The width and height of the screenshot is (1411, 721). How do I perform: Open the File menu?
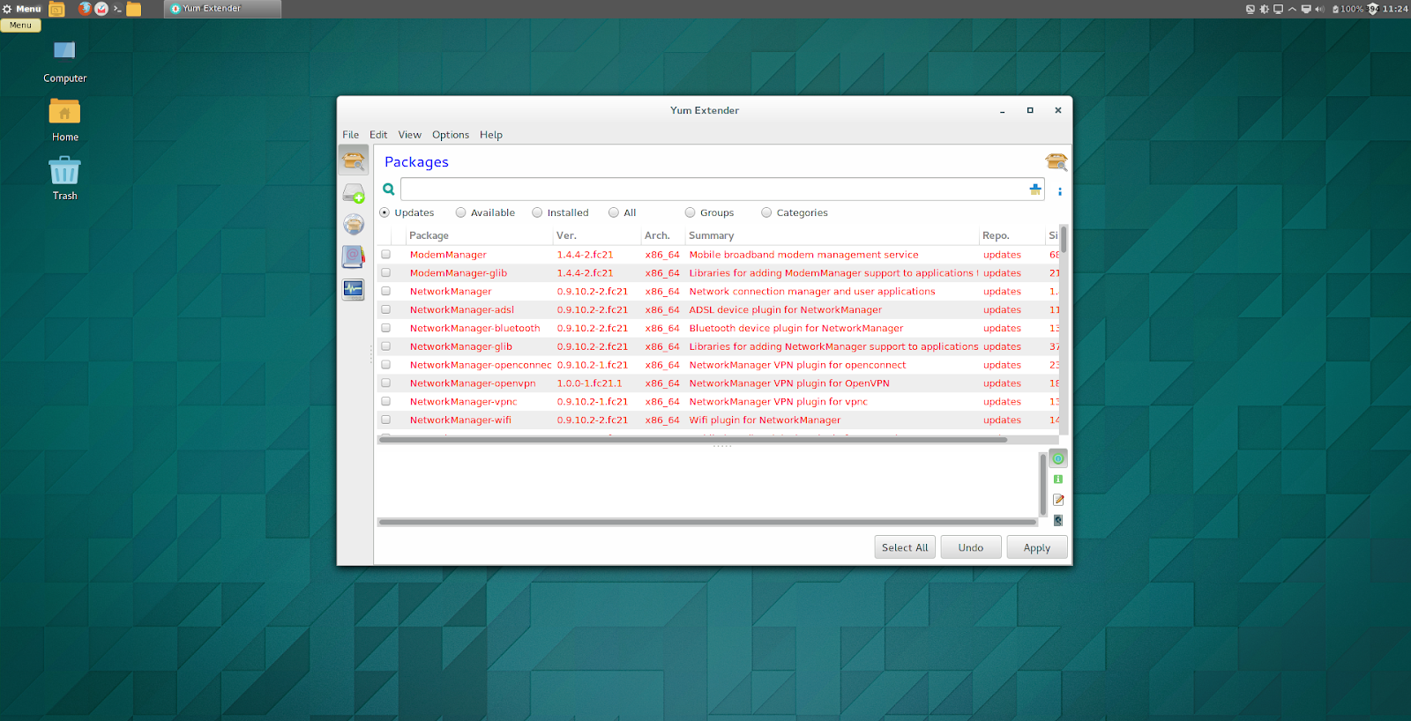tap(350, 135)
